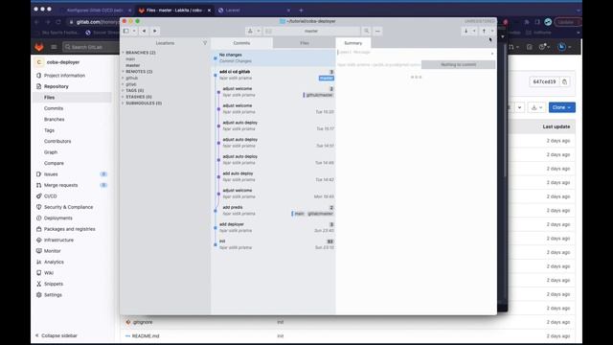Viewport: 613px width, 345px height.
Task: Select the Summary tab in Sublime Merge
Action: pos(353,43)
